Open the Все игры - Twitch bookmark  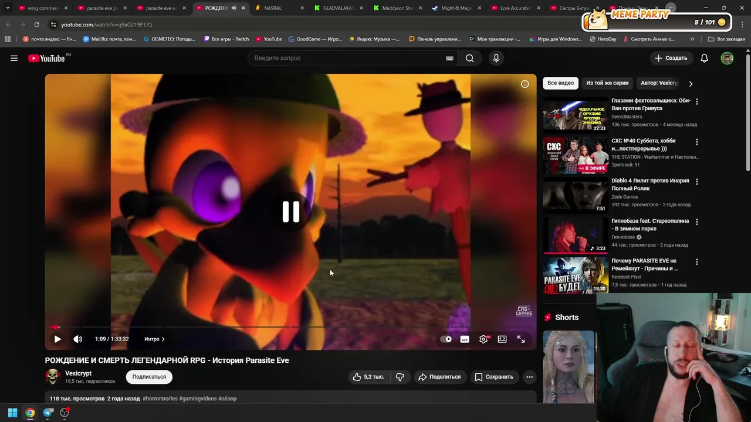tap(226, 39)
